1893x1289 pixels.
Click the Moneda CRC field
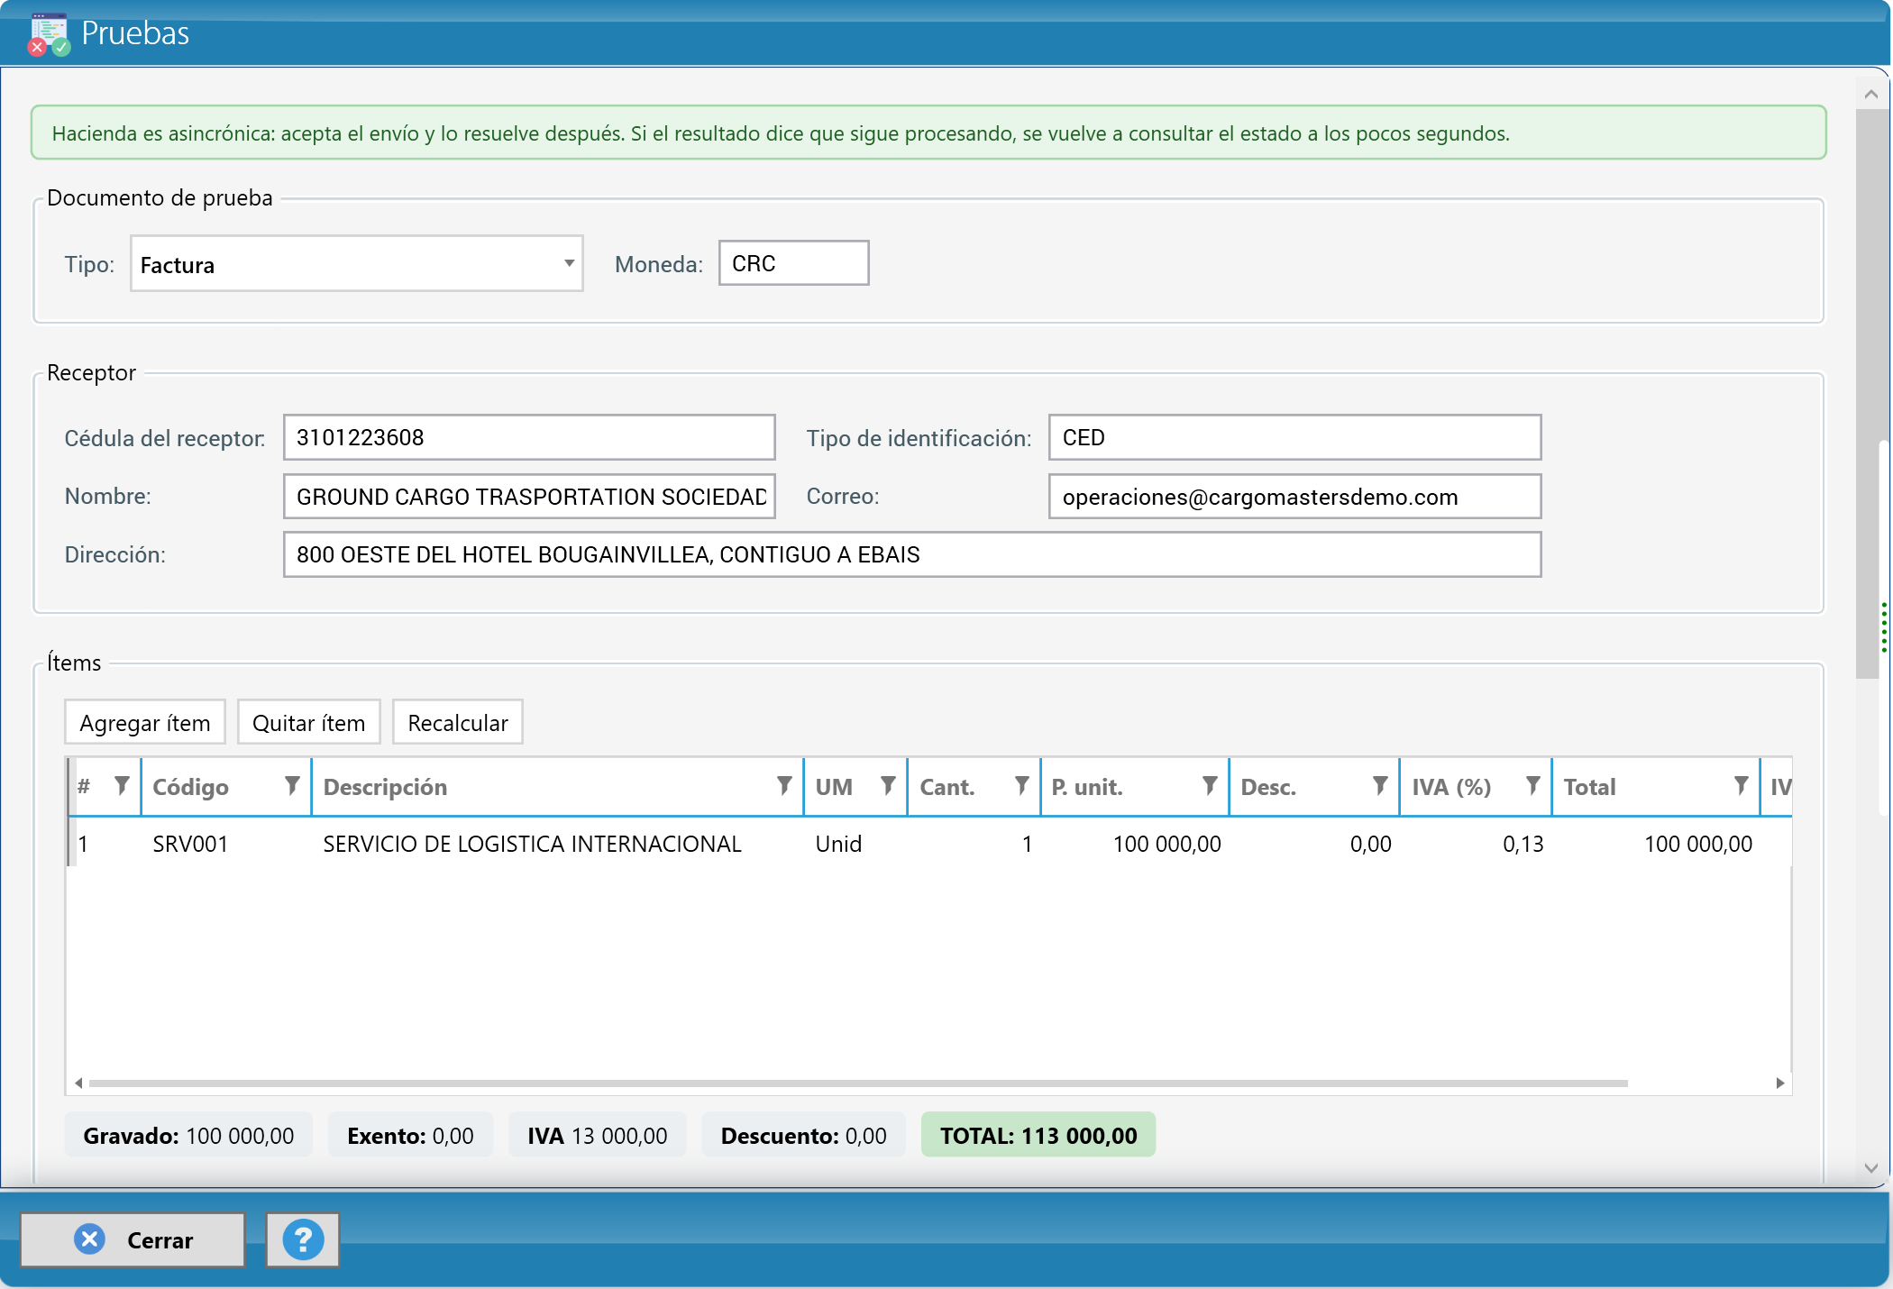tap(794, 263)
